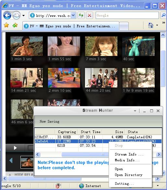Maximize the Stream Hunter window
The image size is (167, 190).
(151, 111)
